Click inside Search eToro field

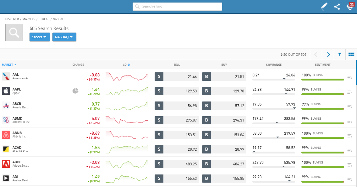coord(177,7)
